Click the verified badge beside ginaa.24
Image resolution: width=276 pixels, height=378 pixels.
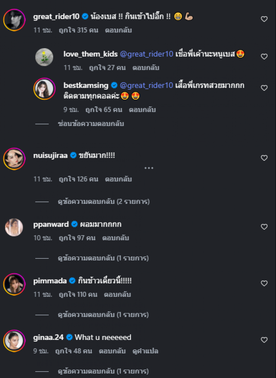pyautogui.click(x=69, y=337)
